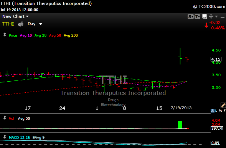Click the tall green gap-up price bar

pos(180,56)
